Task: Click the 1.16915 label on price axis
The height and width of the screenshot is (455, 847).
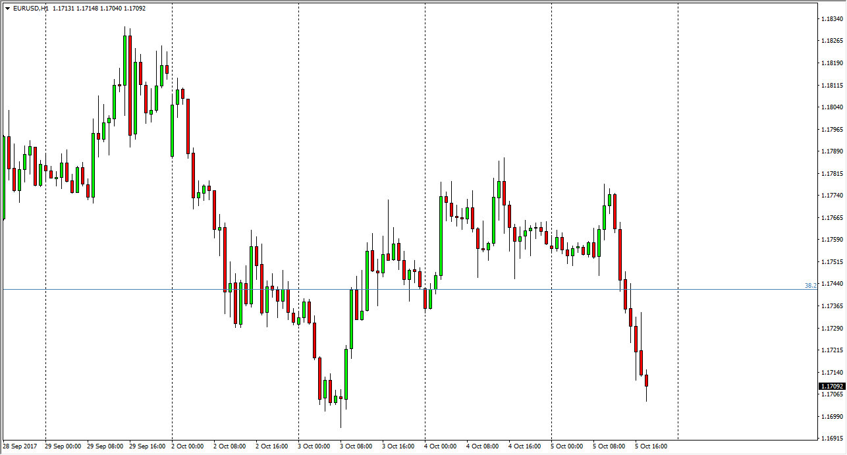Action: [x=831, y=438]
